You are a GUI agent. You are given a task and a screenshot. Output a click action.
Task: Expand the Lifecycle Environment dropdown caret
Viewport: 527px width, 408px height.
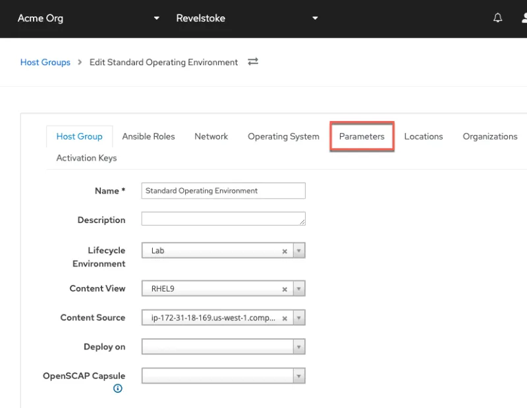(x=298, y=251)
